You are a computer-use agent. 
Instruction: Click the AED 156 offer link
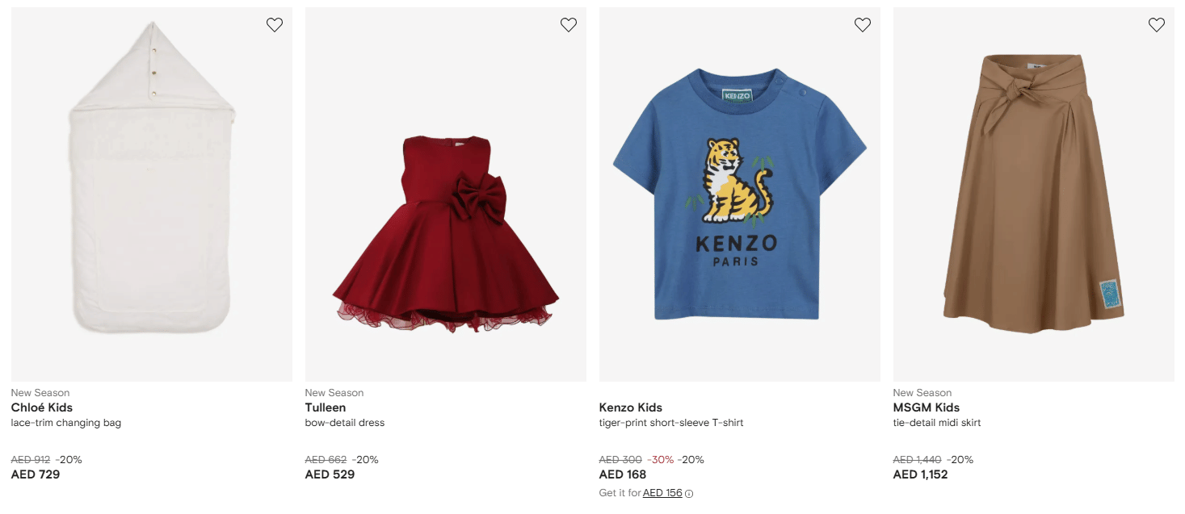tap(662, 493)
